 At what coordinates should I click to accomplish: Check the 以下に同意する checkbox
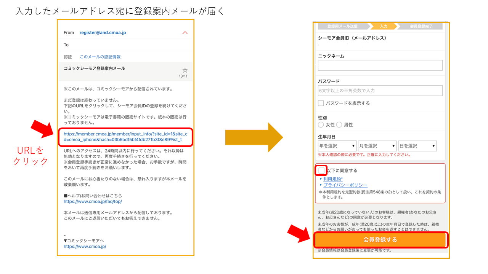tap(321, 170)
